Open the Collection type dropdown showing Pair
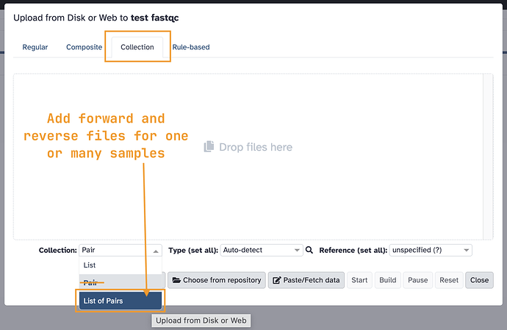507x330 pixels. [121, 250]
